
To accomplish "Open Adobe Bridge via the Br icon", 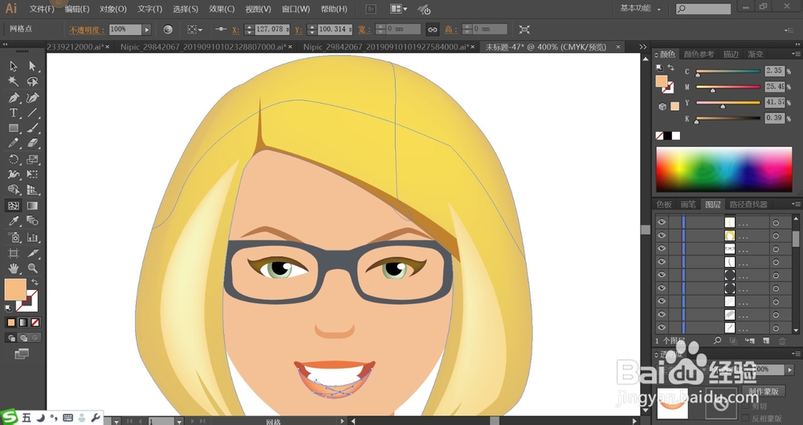I will point(371,9).
